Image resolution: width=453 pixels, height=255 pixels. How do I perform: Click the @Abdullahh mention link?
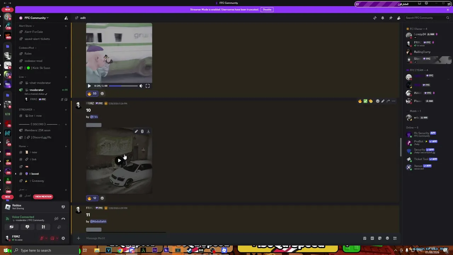98,221
